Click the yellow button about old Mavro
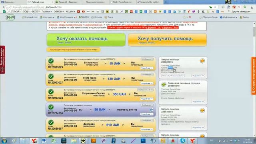This screenshot has width=256, height=144. point(74,50)
